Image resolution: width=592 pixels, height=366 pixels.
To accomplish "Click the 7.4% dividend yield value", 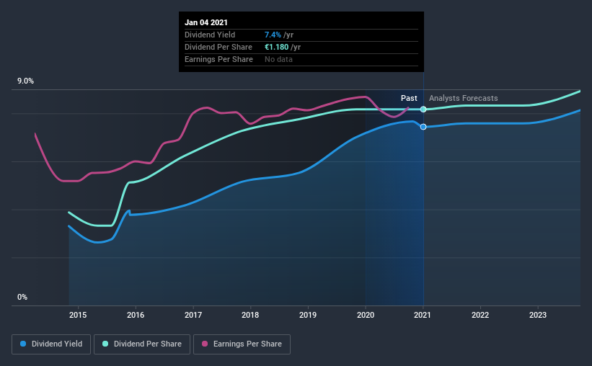I will pyautogui.click(x=273, y=35).
